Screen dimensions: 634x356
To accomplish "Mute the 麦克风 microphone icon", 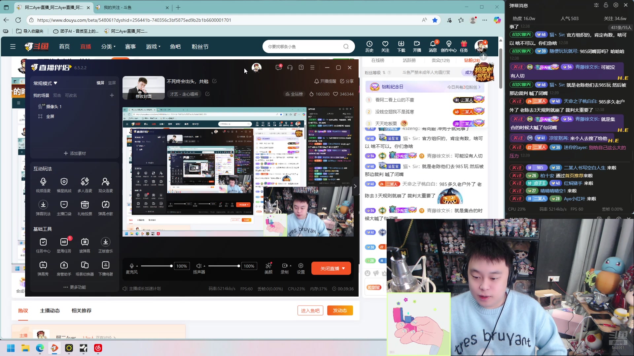I will click(x=132, y=266).
